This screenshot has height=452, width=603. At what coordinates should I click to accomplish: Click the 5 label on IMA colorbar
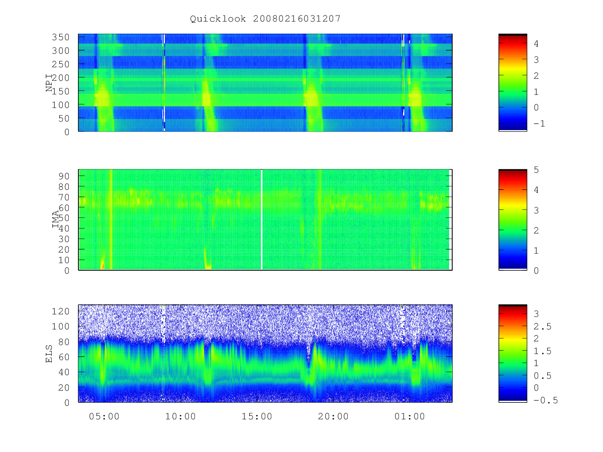coord(536,170)
